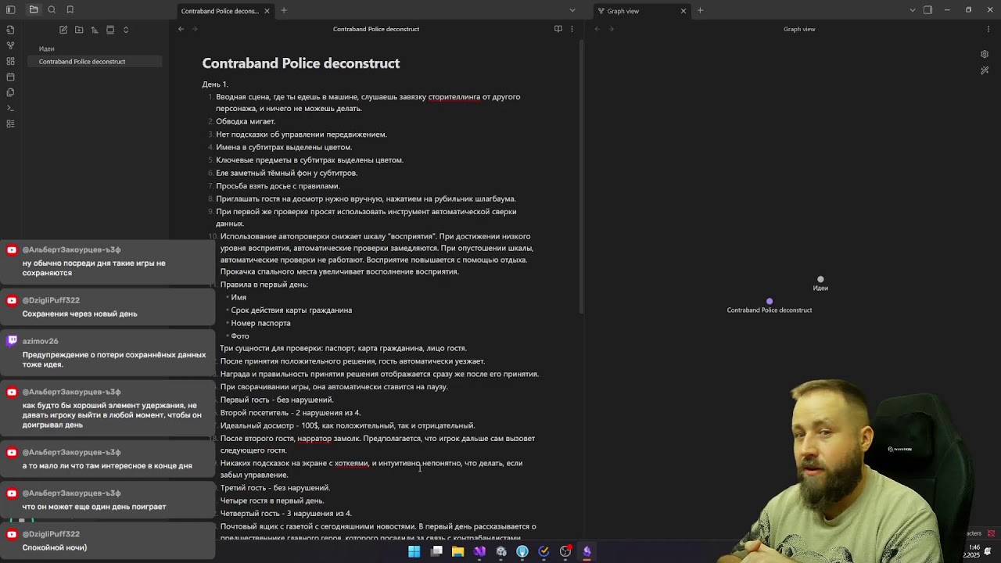Go forward in Graph view pane
This screenshot has width=1001, height=563.
(x=612, y=29)
